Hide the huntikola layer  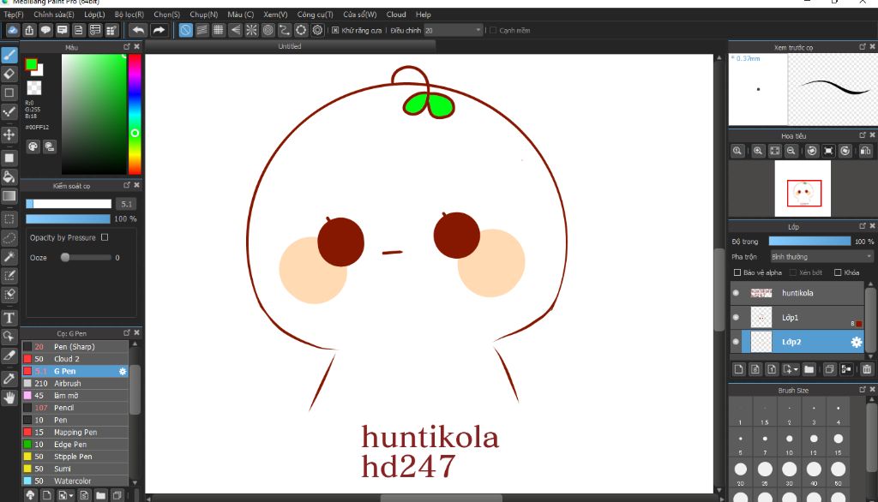coord(736,293)
